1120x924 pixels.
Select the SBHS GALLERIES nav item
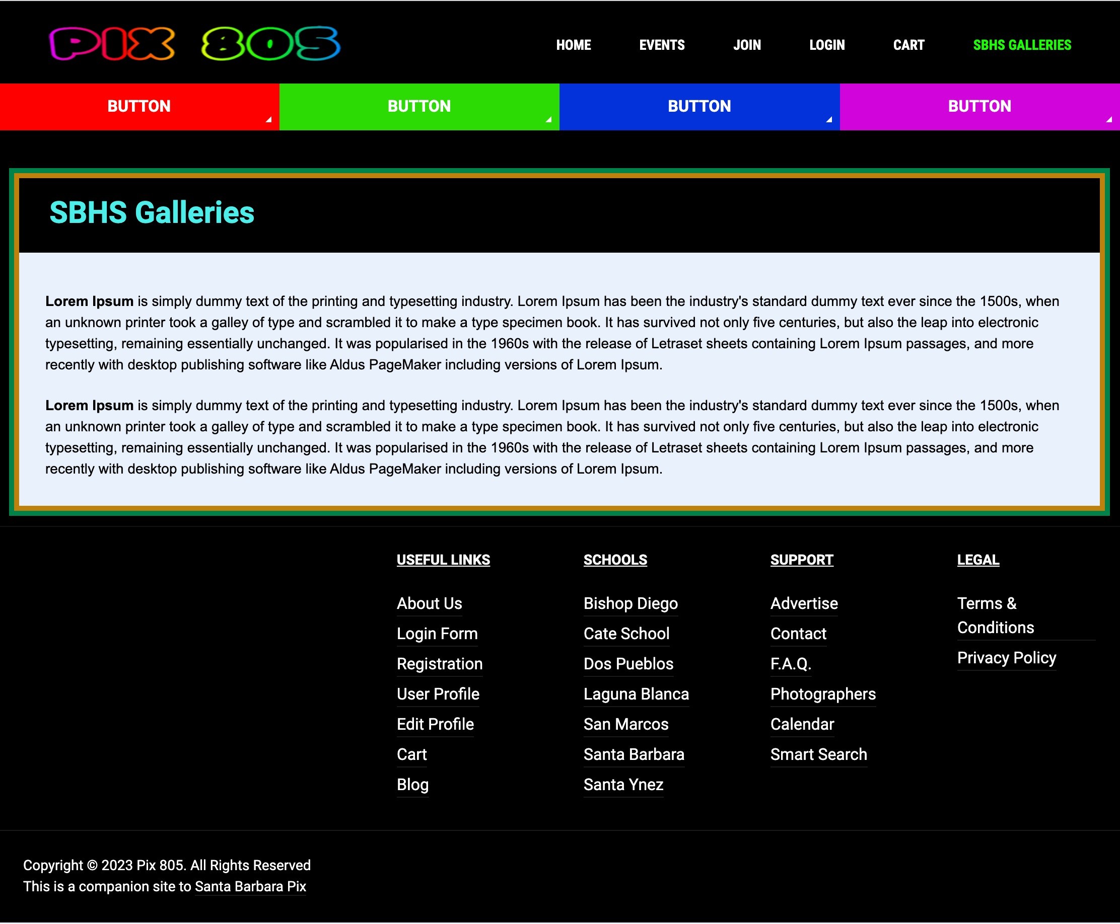[1021, 45]
